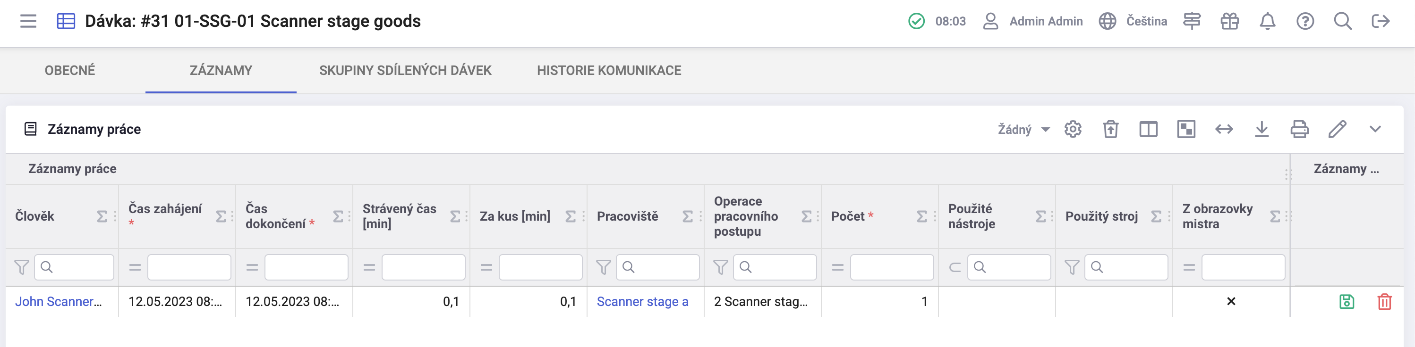This screenshot has height=347, width=1415.
Task: Click the table icon beside Dávka title
Action: click(66, 21)
